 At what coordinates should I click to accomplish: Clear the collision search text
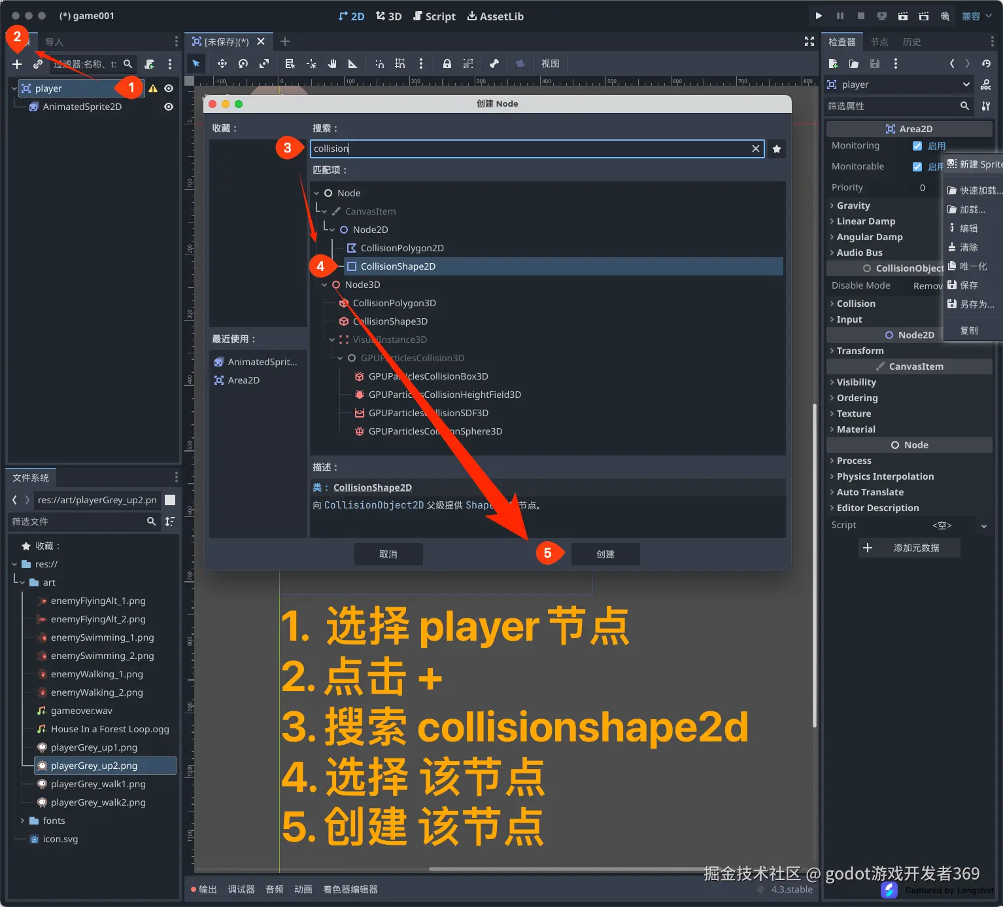click(x=756, y=149)
